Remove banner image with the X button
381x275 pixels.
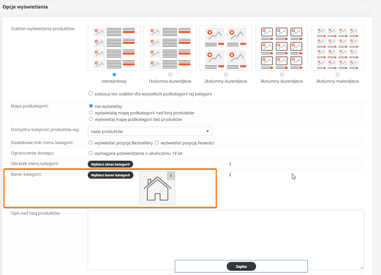click(x=171, y=176)
